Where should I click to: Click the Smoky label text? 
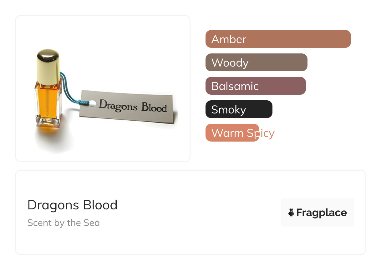(228, 110)
